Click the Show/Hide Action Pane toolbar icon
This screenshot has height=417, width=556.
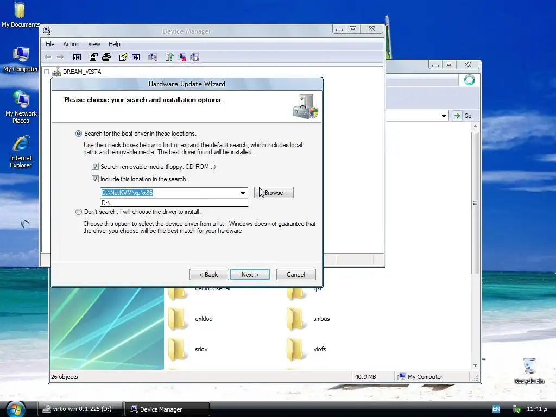(136, 57)
